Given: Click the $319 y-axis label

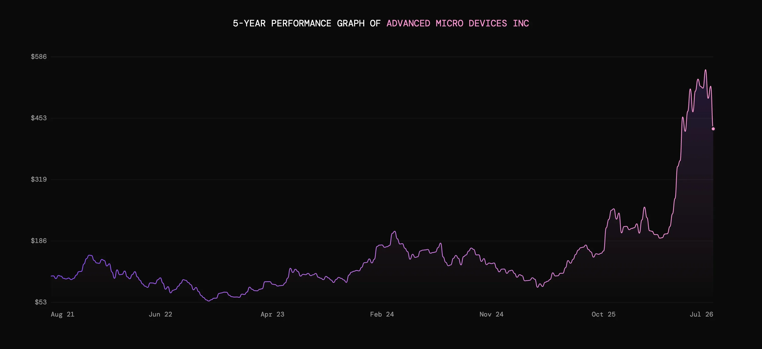Looking at the screenshot, I should click(39, 179).
